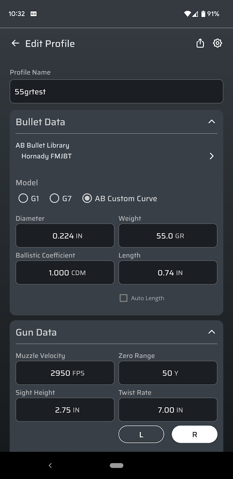Edit the Twist Rate field
Screen dimensions: 233x479
168,410
